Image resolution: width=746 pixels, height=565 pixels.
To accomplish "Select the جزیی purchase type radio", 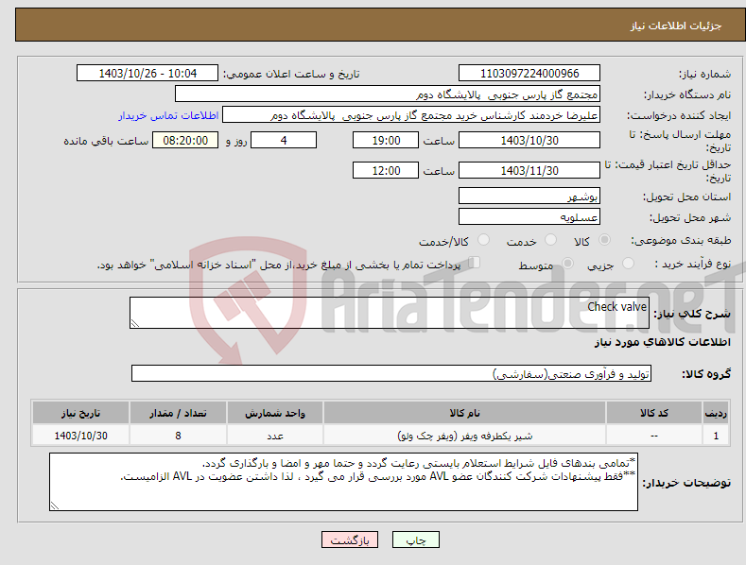I will 628,263.
